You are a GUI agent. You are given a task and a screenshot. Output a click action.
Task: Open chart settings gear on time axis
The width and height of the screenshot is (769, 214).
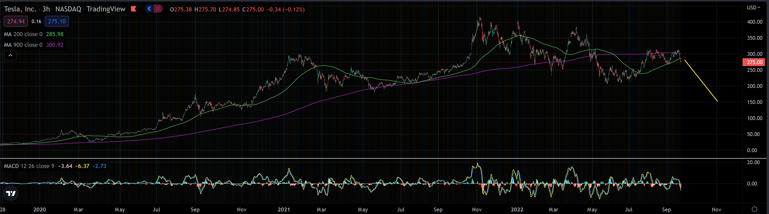tap(754, 209)
